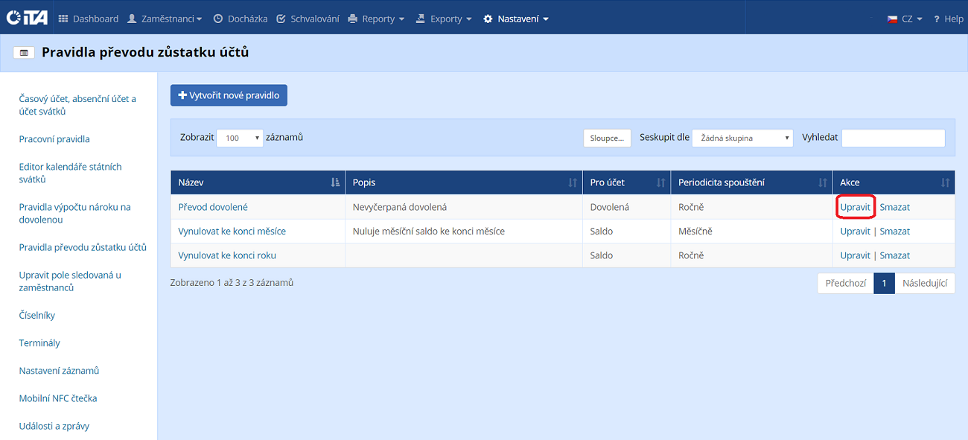Viewport: 968px width, 440px height.
Task: Sort table by Název column icon
Action: point(335,182)
